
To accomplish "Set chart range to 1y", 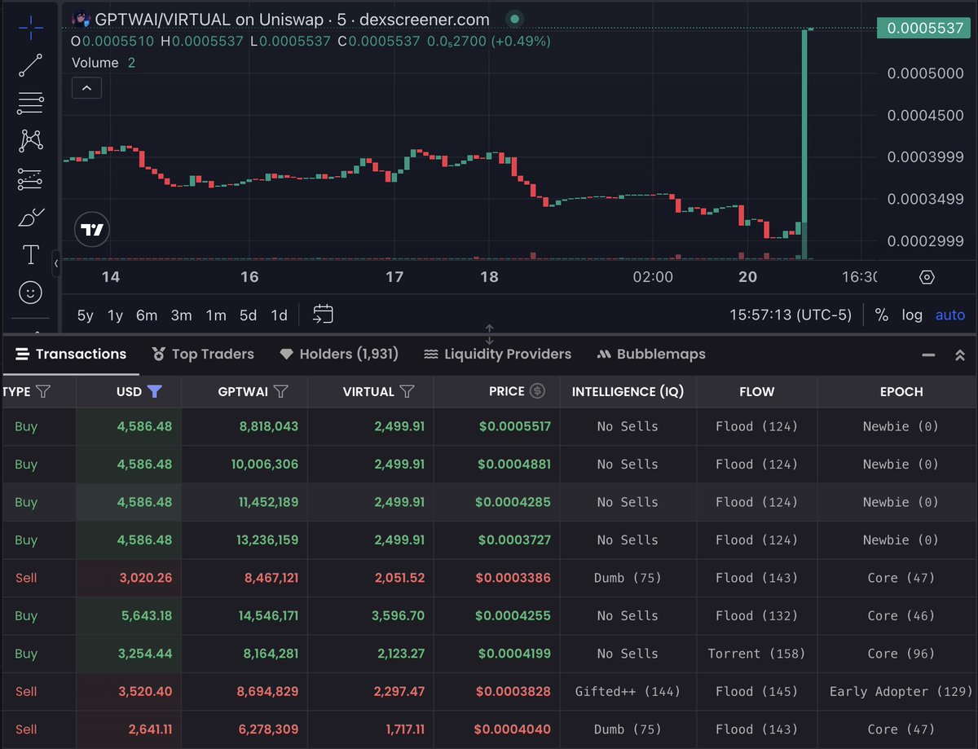I will pos(116,315).
